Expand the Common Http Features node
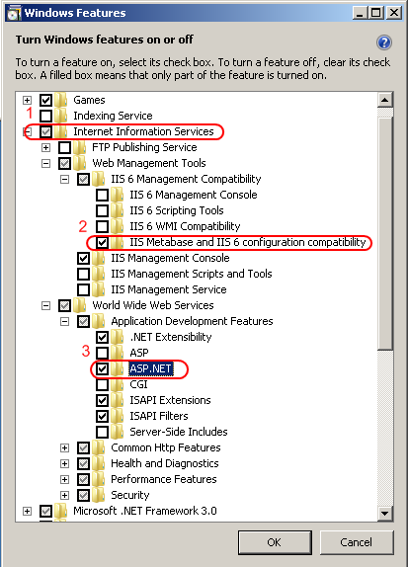The height and width of the screenshot is (567, 408). point(65,448)
